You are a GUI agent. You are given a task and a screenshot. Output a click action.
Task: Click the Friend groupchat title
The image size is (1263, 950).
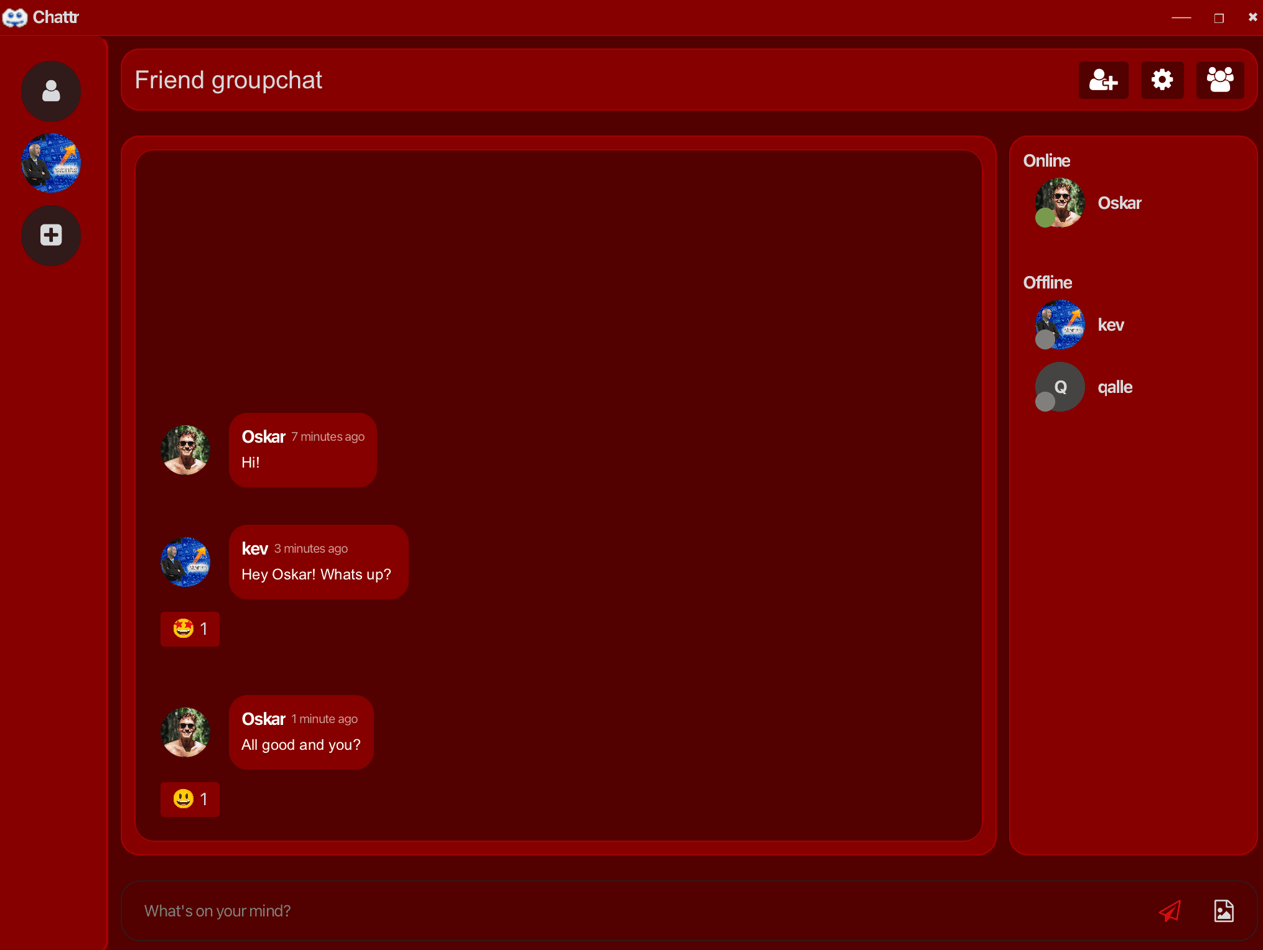228,80
